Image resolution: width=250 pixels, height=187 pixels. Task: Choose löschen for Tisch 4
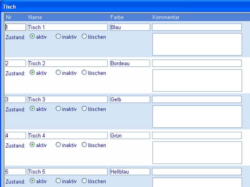(x=84, y=145)
